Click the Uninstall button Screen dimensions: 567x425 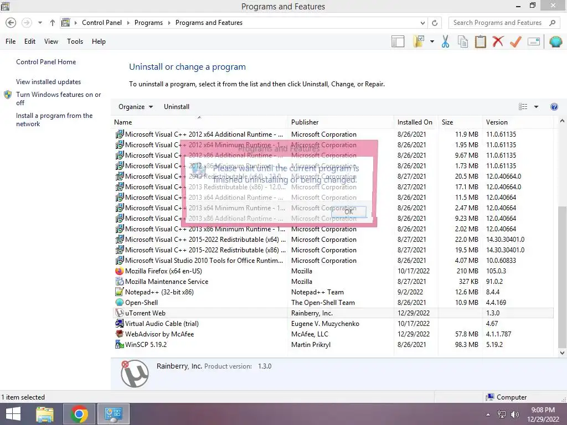[177, 107]
